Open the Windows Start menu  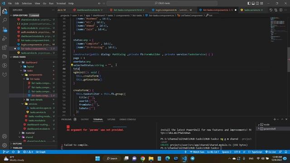pos(97,158)
